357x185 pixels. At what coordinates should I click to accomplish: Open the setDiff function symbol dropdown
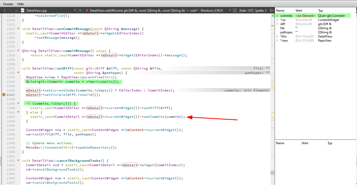tap(197, 11)
